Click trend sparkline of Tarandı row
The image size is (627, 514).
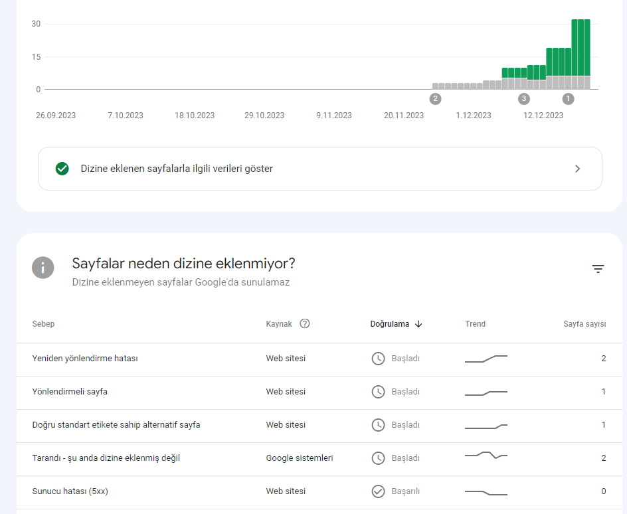[486, 455]
